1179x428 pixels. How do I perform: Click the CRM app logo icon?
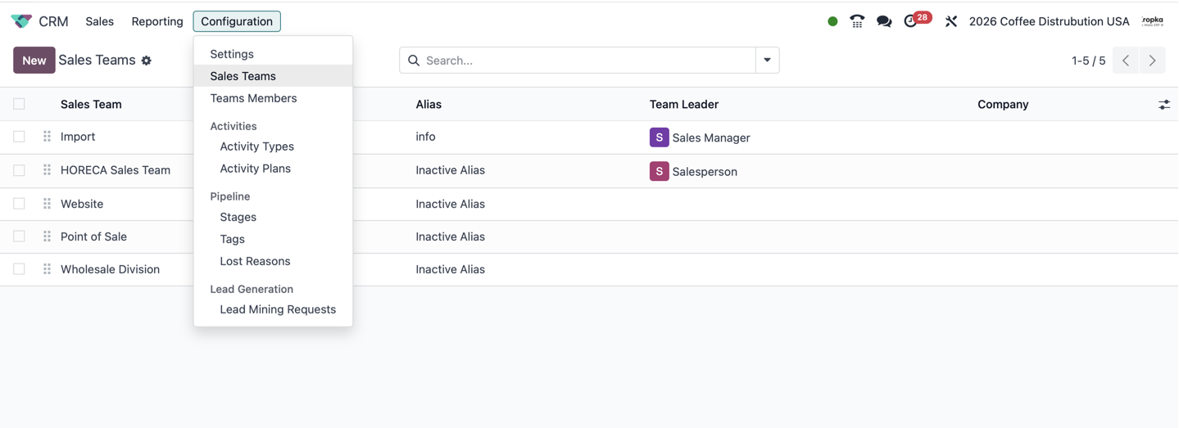21,21
